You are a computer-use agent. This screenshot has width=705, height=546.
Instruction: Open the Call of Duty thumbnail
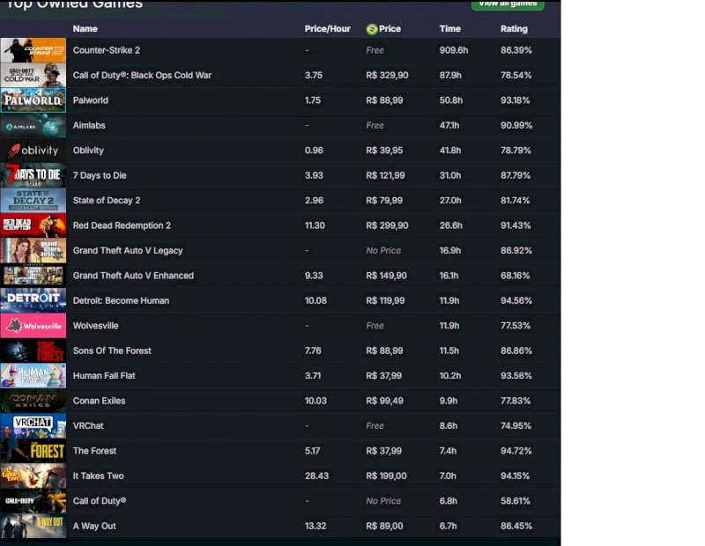click(x=33, y=500)
